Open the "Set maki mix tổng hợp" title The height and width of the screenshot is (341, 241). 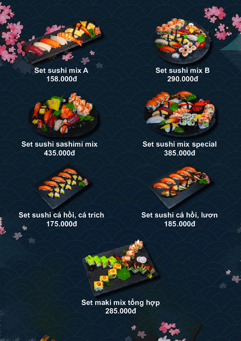120,302
